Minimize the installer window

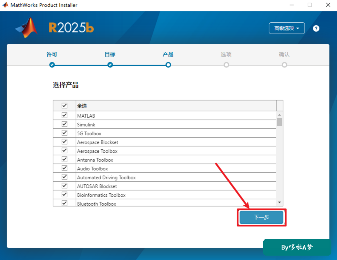point(292,5)
